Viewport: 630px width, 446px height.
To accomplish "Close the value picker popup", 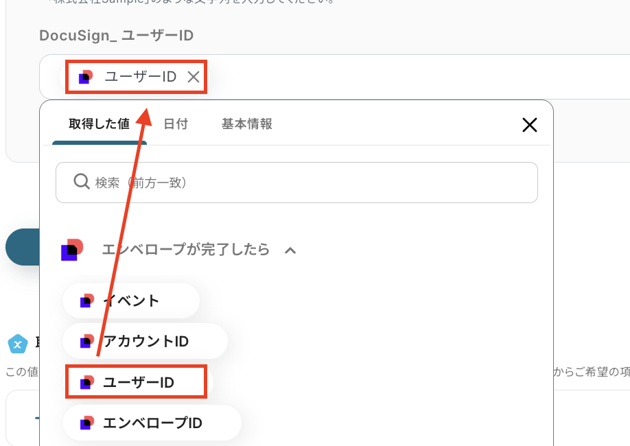I will pyautogui.click(x=530, y=125).
